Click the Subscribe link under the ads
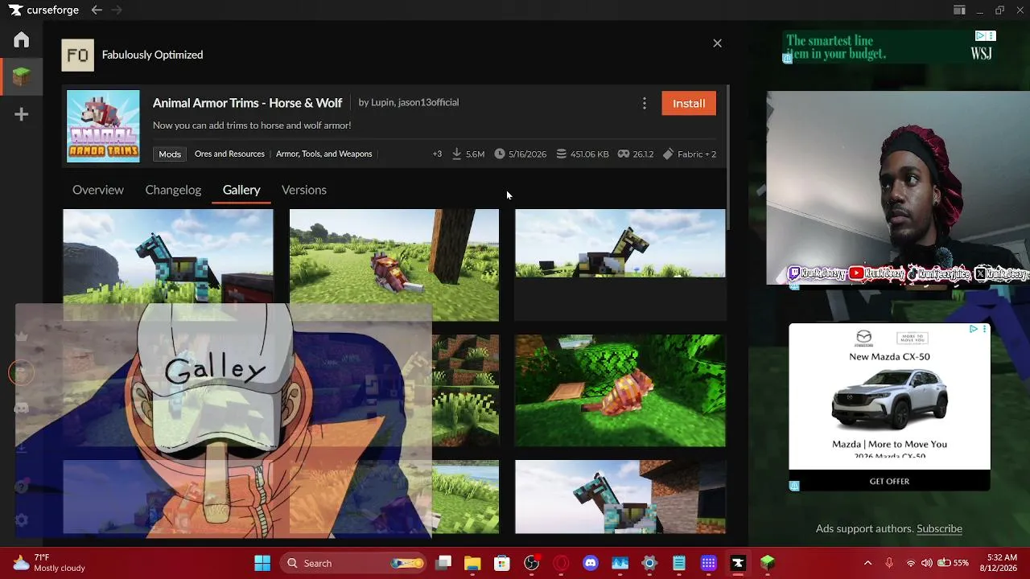 coord(939,528)
